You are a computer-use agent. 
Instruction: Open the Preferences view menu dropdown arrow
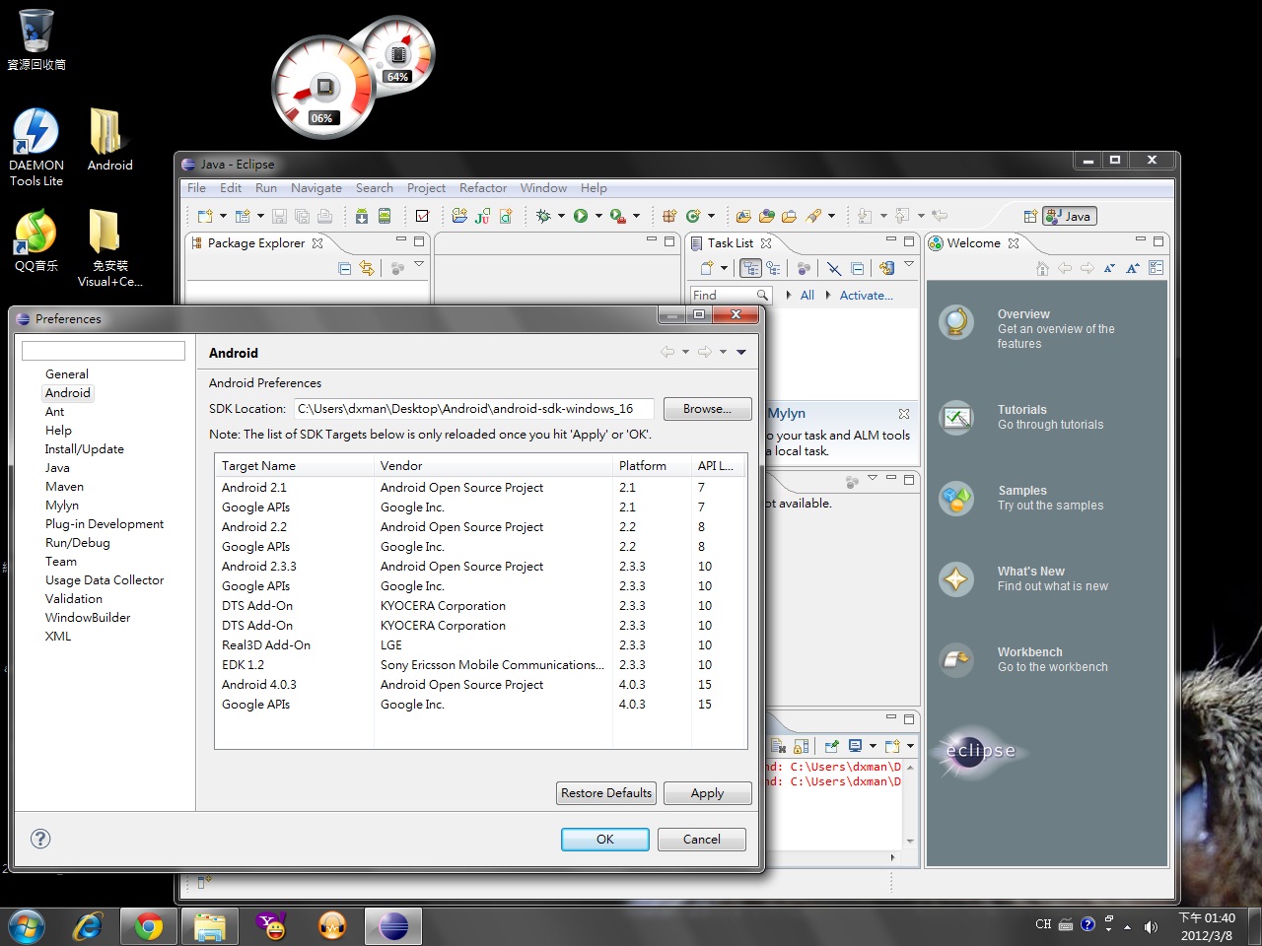[x=741, y=352]
